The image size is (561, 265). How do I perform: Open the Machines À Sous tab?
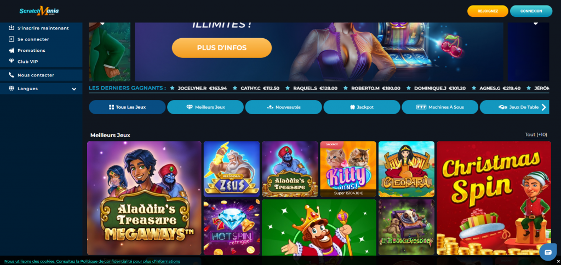pos(440,107)
